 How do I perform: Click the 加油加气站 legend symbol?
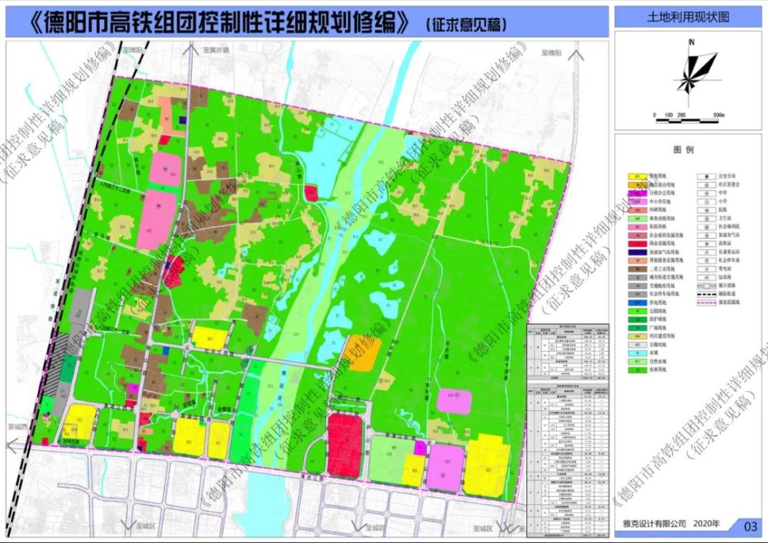706,235
